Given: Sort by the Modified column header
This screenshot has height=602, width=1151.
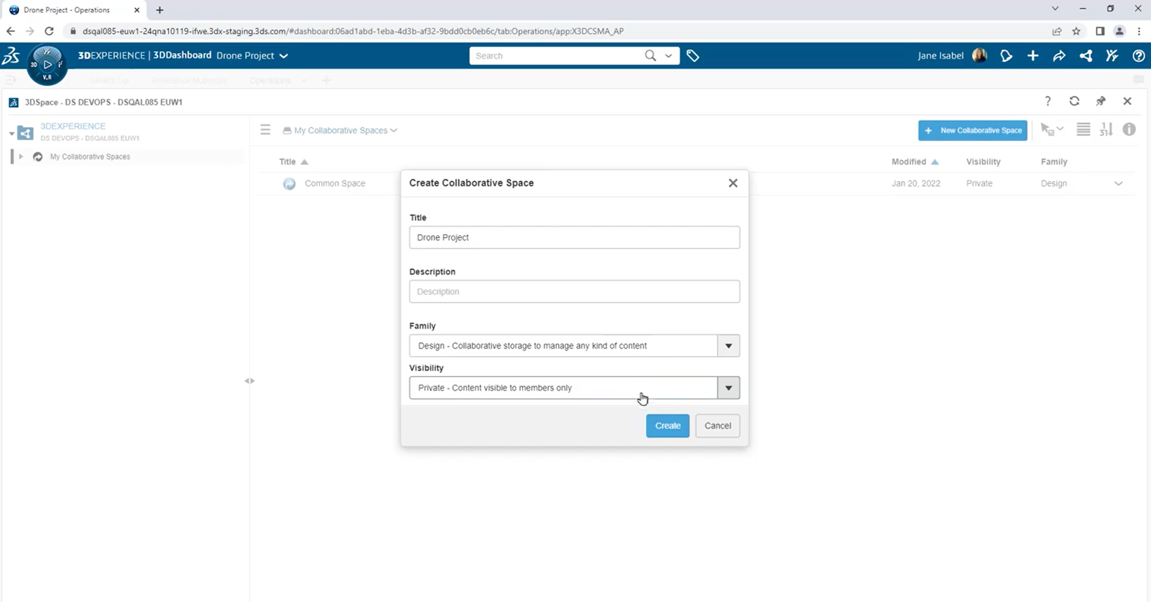Looking at the screenshot, I should (x=909, y=162).
